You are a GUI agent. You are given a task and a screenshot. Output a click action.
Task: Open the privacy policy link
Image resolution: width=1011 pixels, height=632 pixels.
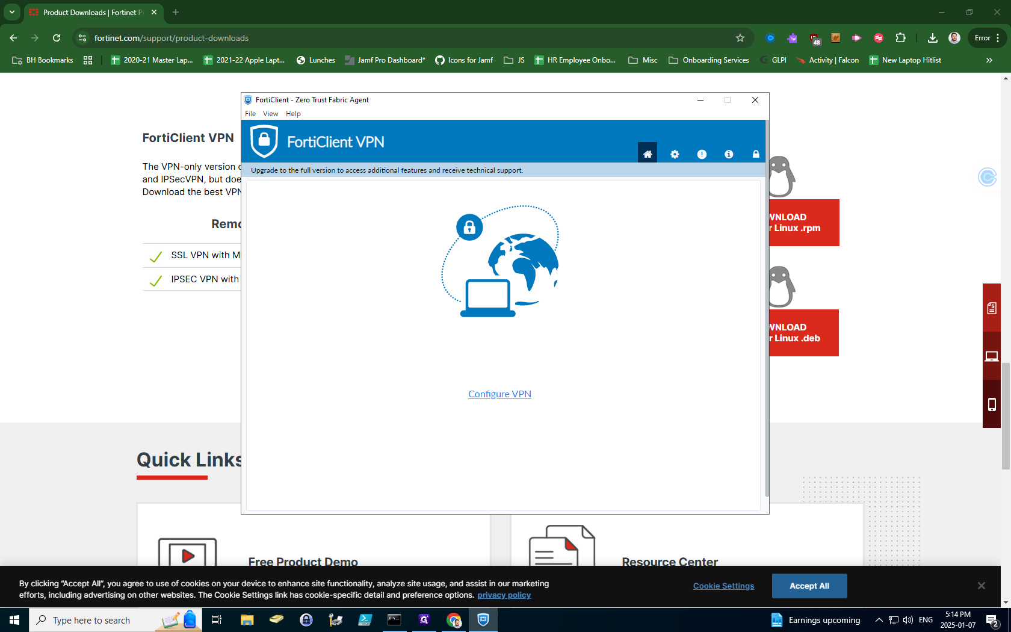(x=504, y=595)
